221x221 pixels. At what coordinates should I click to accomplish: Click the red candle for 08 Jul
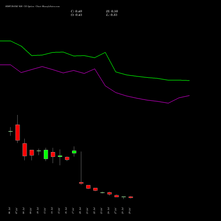point(25,149)
